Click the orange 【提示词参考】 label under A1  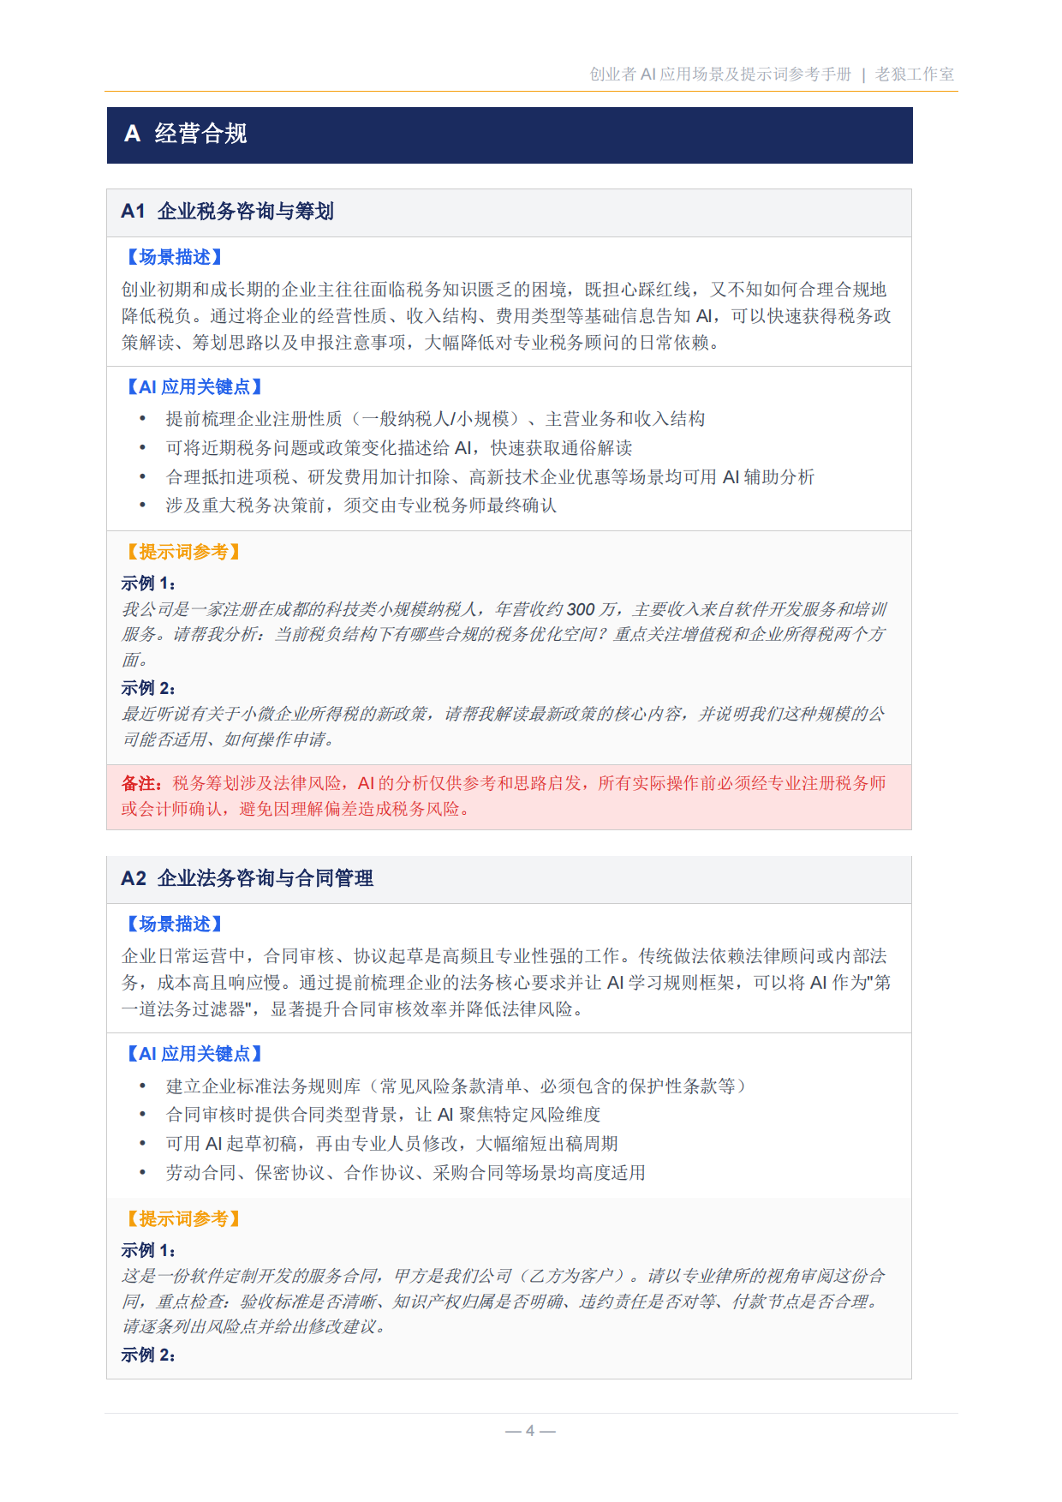(x=183, y=552)
